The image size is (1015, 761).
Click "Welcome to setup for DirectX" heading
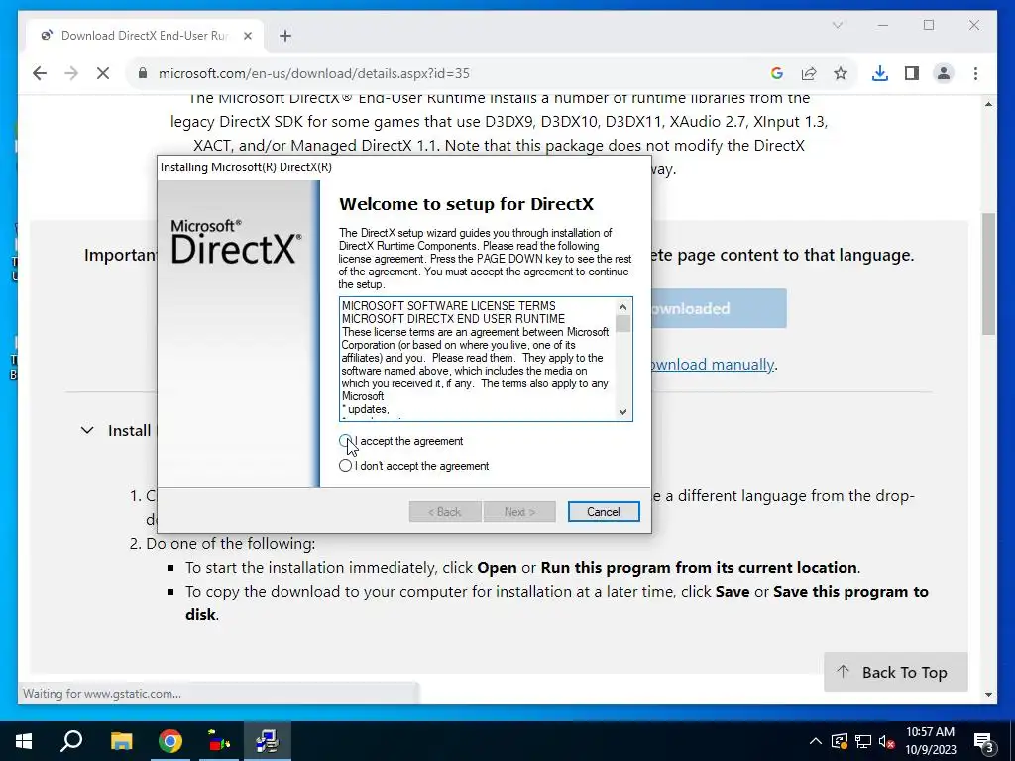[x=466, y=204]
